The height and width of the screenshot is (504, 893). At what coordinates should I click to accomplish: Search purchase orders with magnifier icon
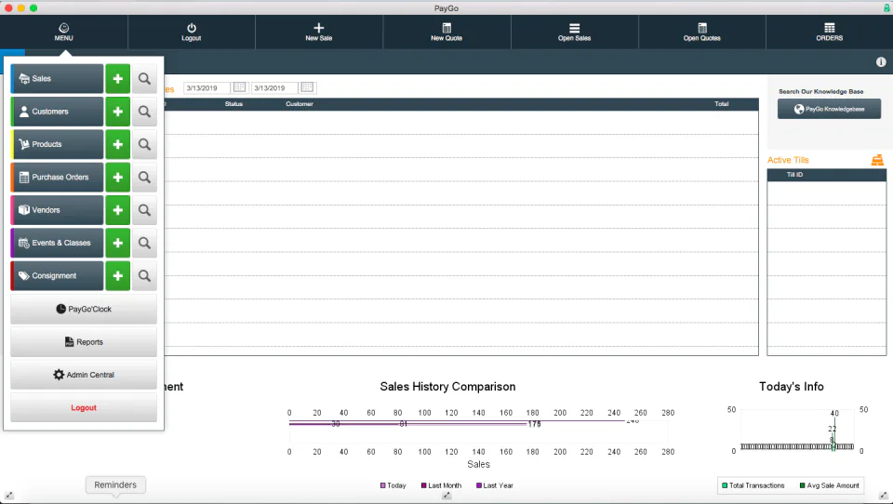(x=145, y=177)
